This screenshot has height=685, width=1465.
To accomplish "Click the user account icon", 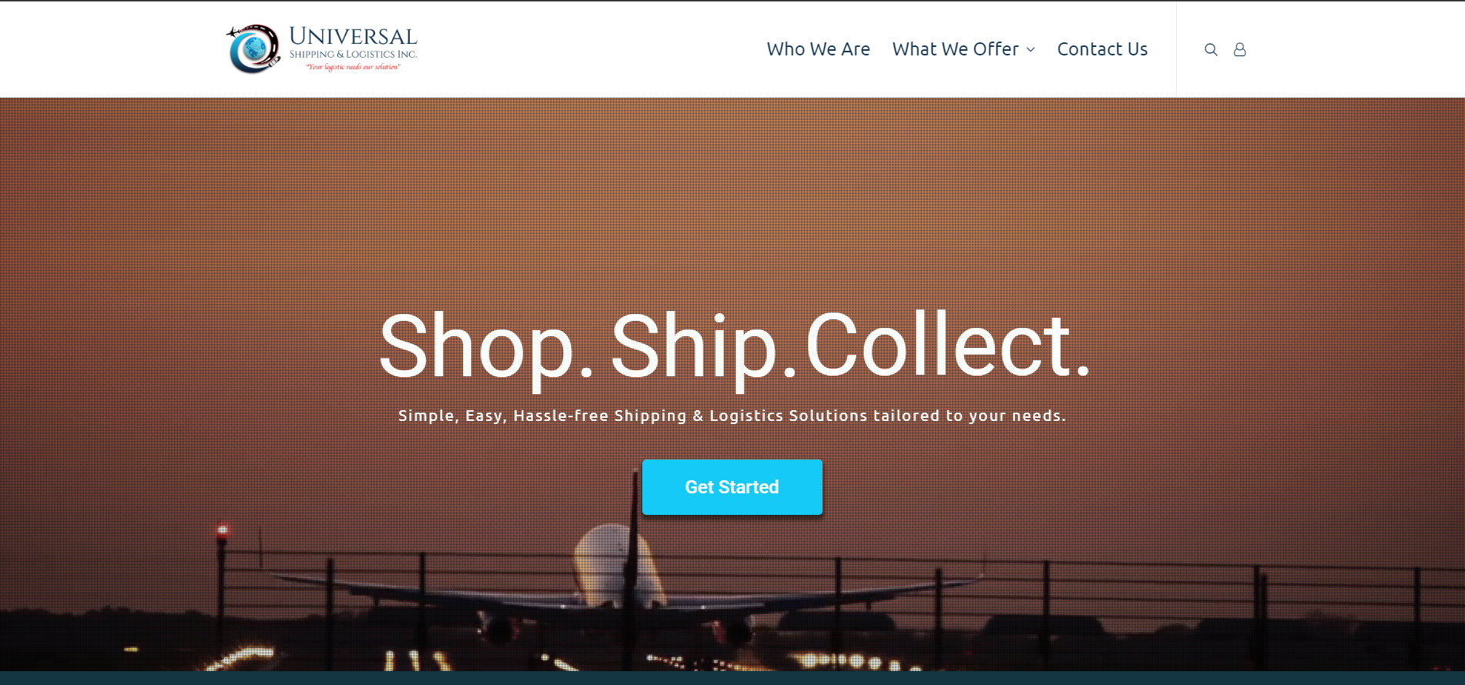I will pyautogui.click(x=1239, y=49).
